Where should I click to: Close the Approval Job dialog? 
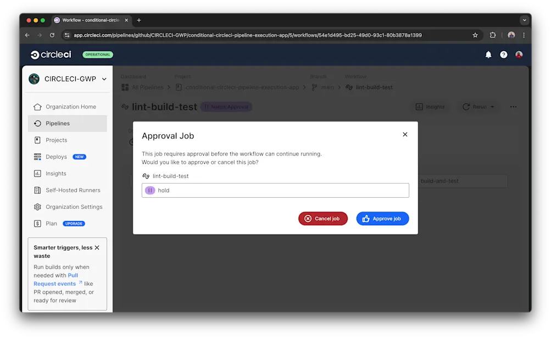(x=405, y=134)
